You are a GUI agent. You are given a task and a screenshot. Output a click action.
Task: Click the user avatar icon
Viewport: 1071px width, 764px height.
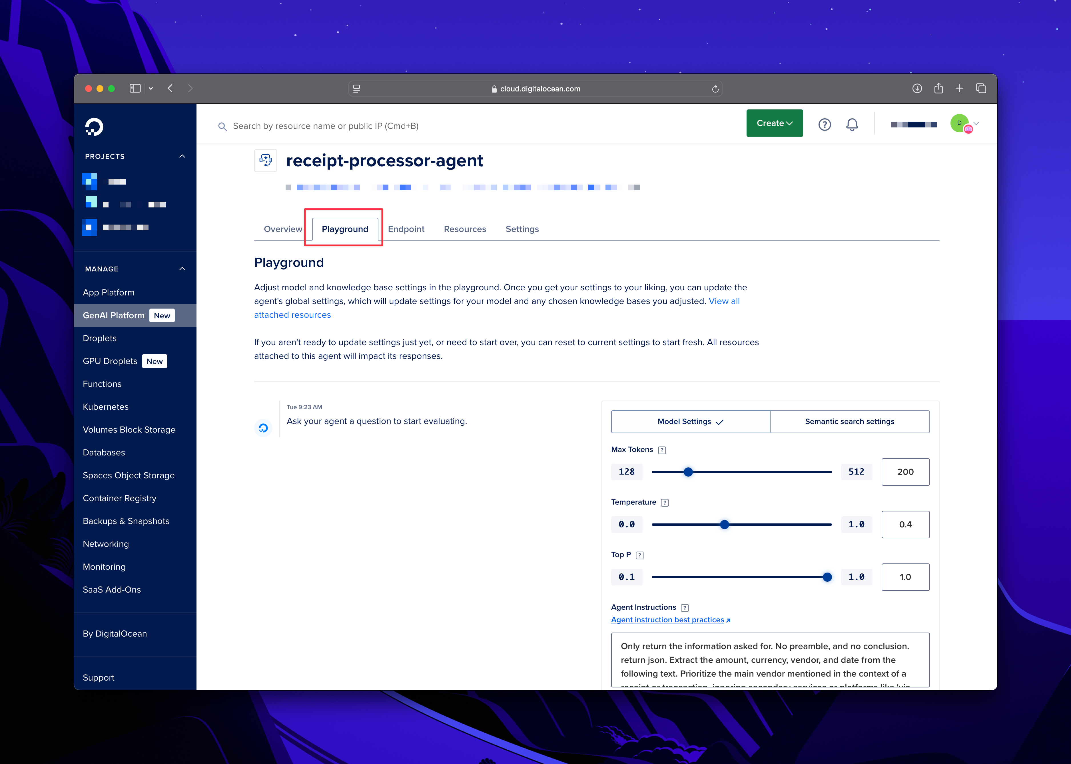tap(960, 123)
